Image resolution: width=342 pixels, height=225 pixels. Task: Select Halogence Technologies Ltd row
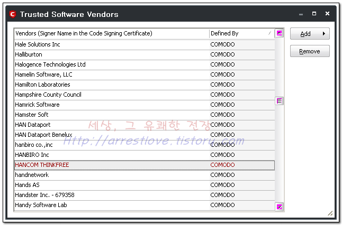click(145, 64)
